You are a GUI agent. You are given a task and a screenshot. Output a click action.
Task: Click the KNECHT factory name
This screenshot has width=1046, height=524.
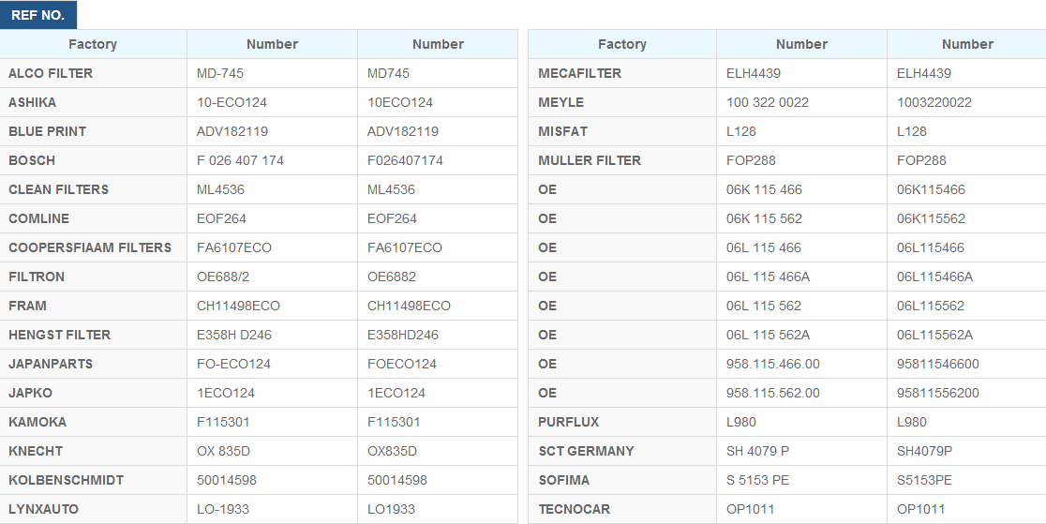[36, 451]
